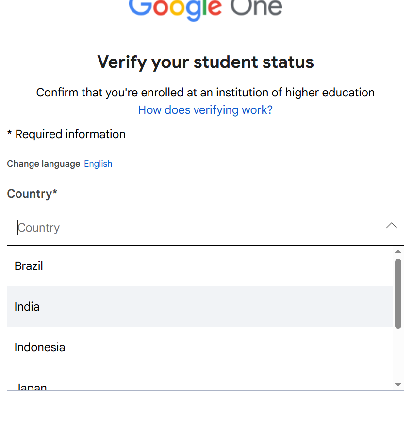Screen dimensions: 413x421
Task: Click the "* Required information" note
Action: click(66, 134)
